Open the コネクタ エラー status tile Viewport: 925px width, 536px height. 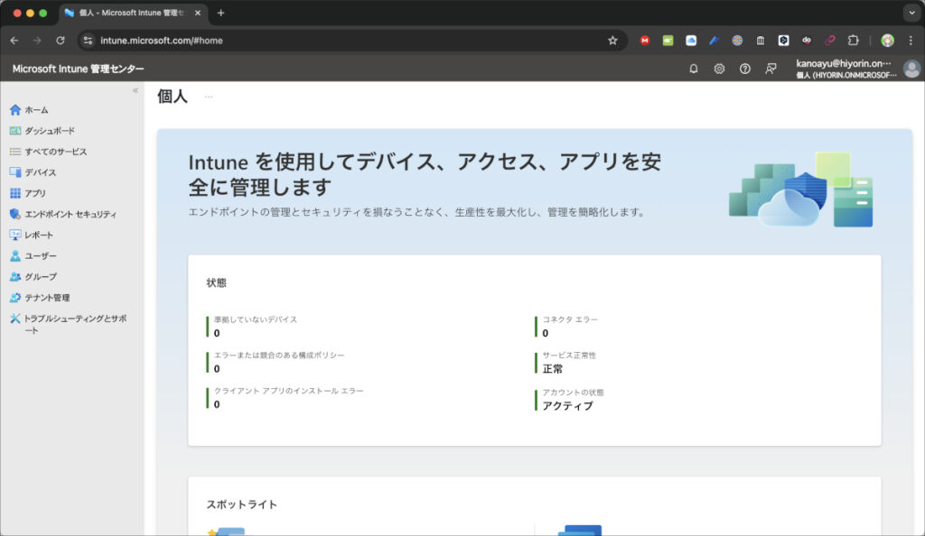point(567,327)
